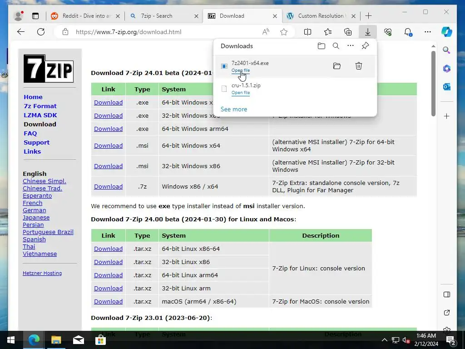Click the browser back arrow
Viewport: 465px width, 349px height.
[21, 32]
